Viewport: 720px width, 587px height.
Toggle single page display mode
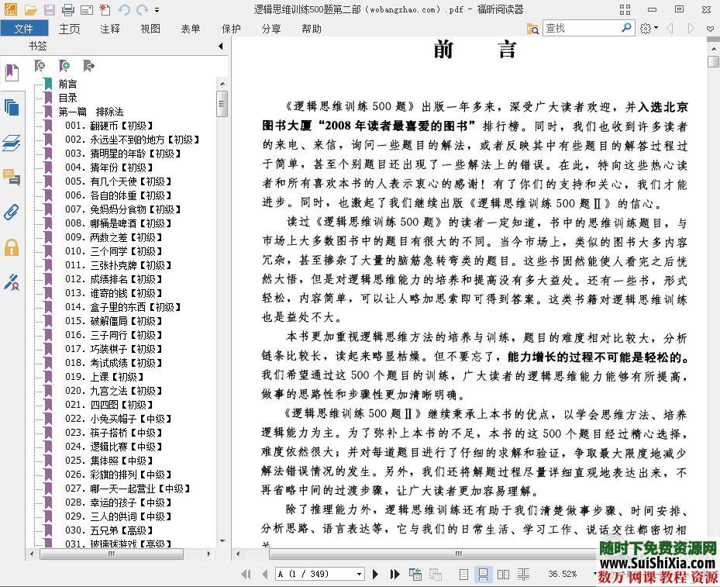click(x=463, y=574)
